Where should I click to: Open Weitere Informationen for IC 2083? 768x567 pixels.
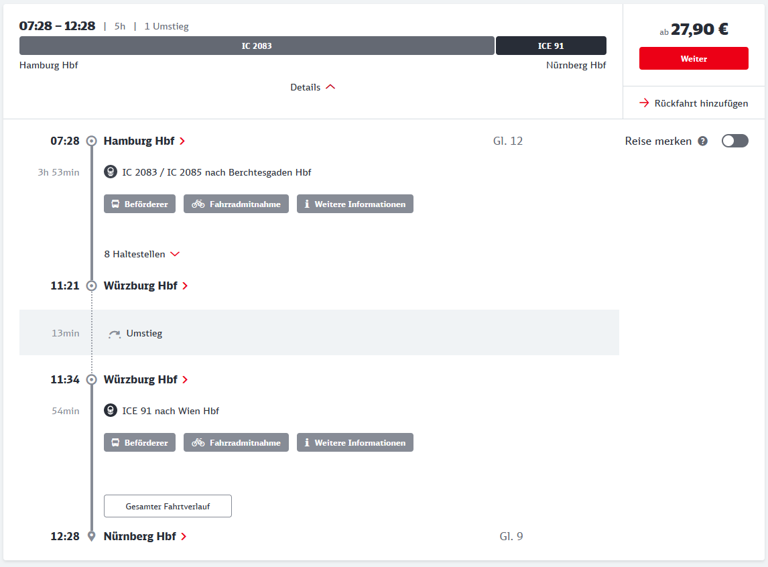[355, 204]
